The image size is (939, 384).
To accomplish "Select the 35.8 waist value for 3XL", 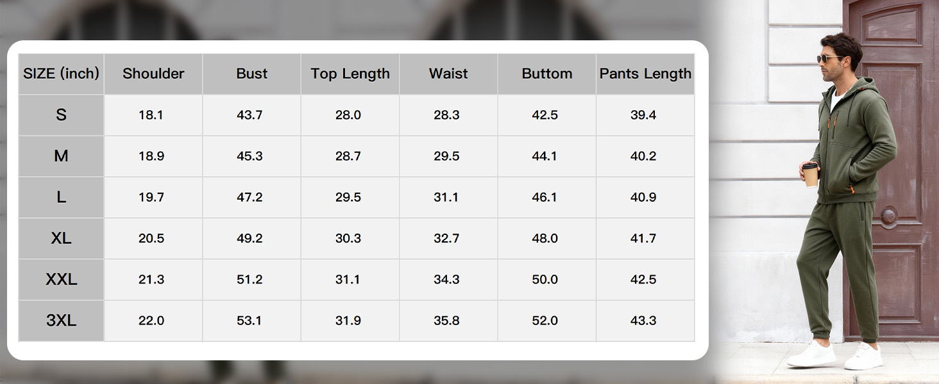I will pos(446,321).
